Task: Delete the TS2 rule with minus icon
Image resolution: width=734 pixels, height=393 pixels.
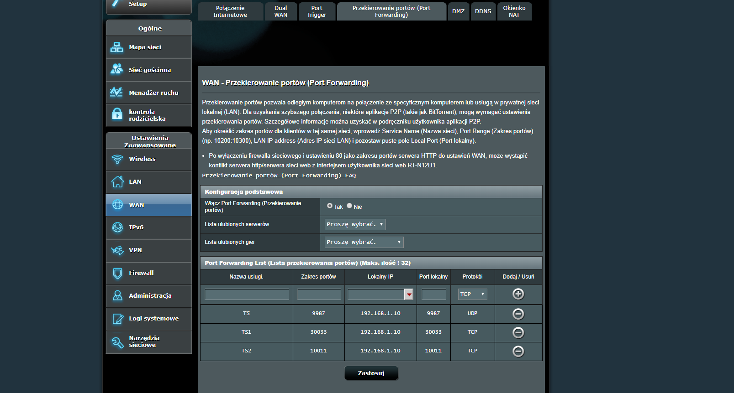Action: (518, 351)
